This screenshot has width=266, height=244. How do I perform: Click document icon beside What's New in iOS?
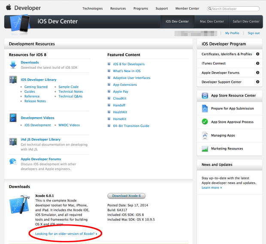pos(109,71)
